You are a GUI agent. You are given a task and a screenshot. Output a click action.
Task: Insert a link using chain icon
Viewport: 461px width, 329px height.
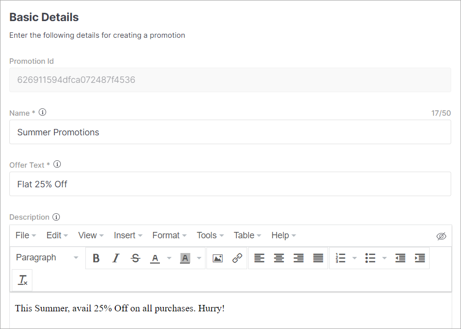point(237,258)
